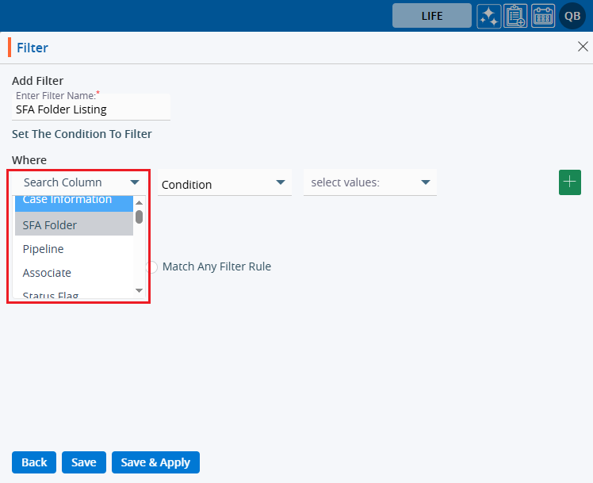Select the Match Any Filter Rule radio
The width and height of the screenshot is (593, 483).
tap(152, 267)
